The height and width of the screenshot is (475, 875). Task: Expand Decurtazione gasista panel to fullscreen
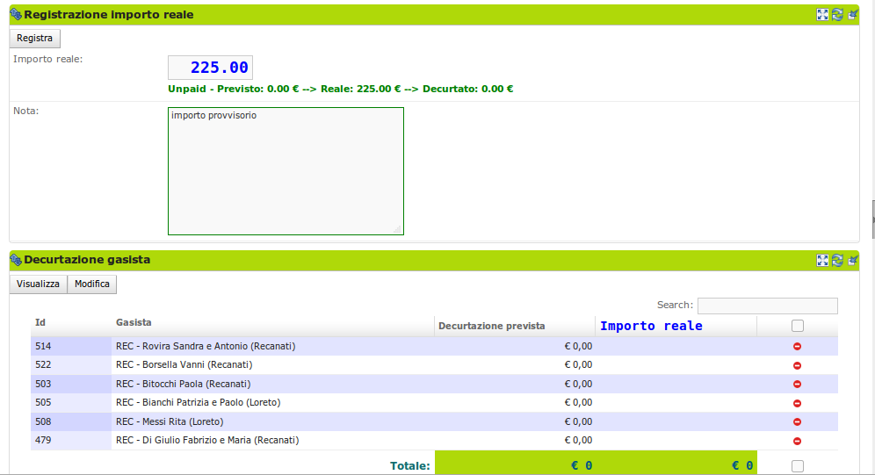coord(822,260)
